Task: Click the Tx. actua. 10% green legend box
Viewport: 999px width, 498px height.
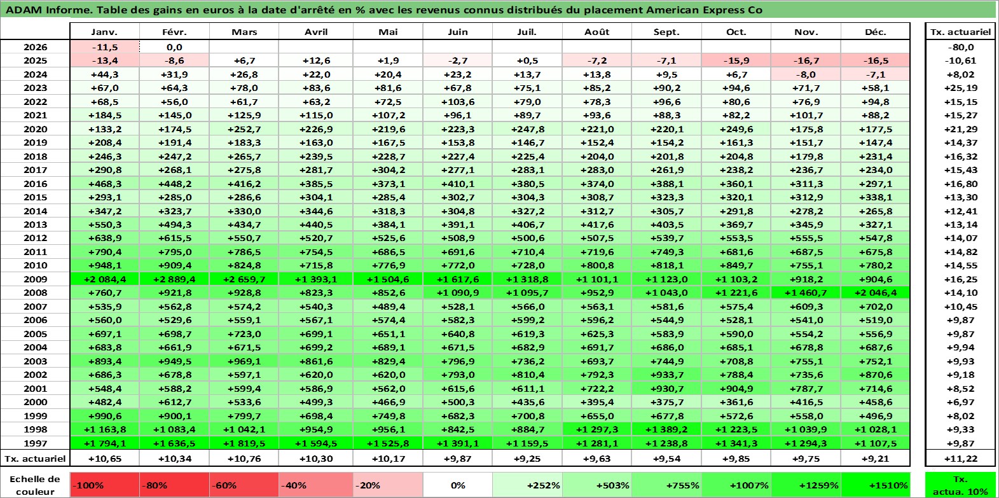Action: pyautogui.click(x=961, y=485)
